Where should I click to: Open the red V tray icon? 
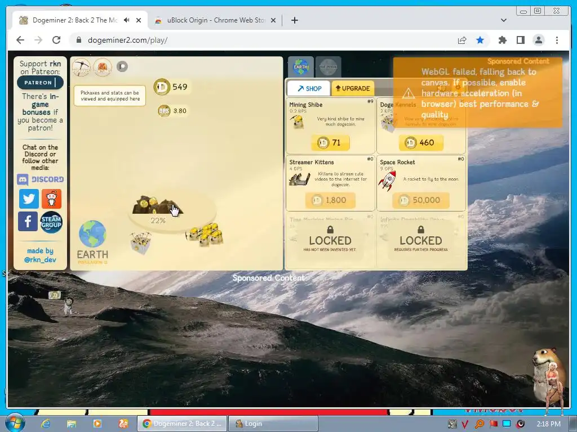[465, 424]
